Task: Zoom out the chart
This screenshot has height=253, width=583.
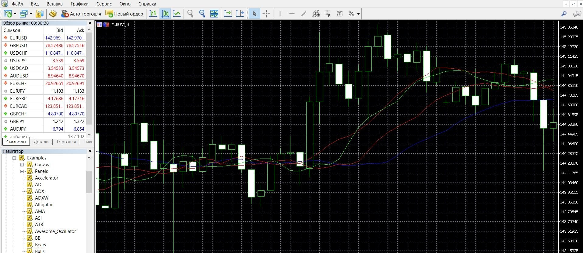Action: click(202, 14)
